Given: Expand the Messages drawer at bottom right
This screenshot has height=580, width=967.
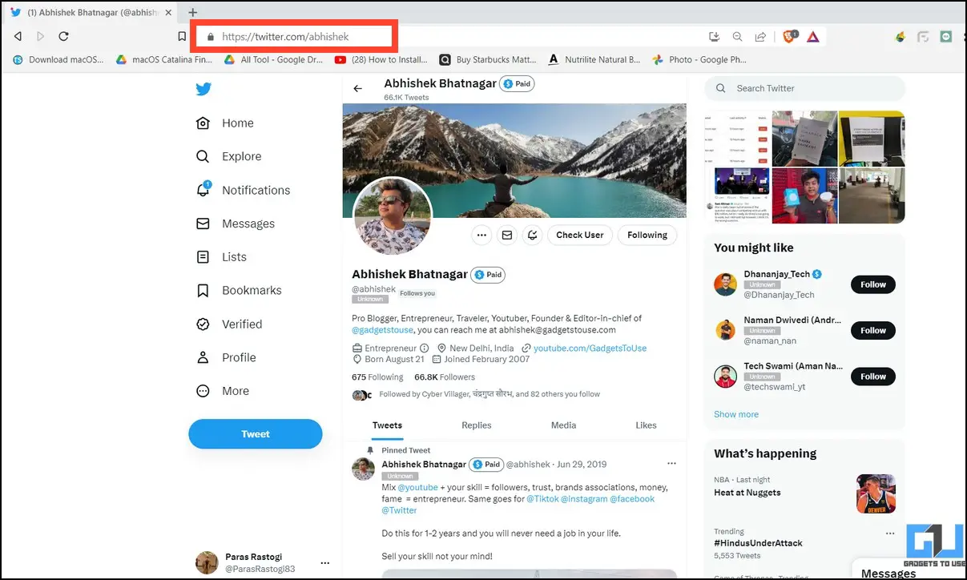Looking at the screenshot, I should (888, 573).
